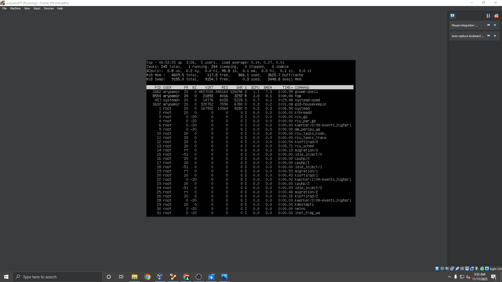Image resolution: width=502 pixels, height=282 pixels.
Task: Suppress future Auto capture keyboard notifications
Action: (488, 36)
